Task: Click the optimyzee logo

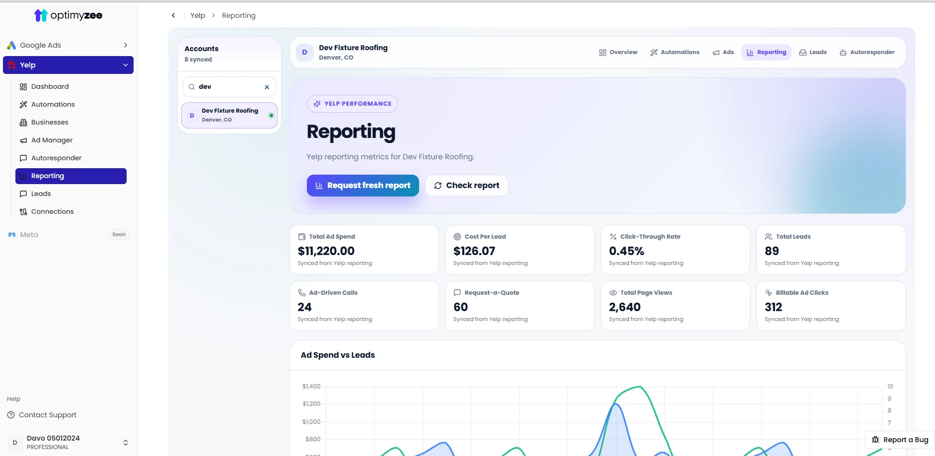Action: click(68, 15)
